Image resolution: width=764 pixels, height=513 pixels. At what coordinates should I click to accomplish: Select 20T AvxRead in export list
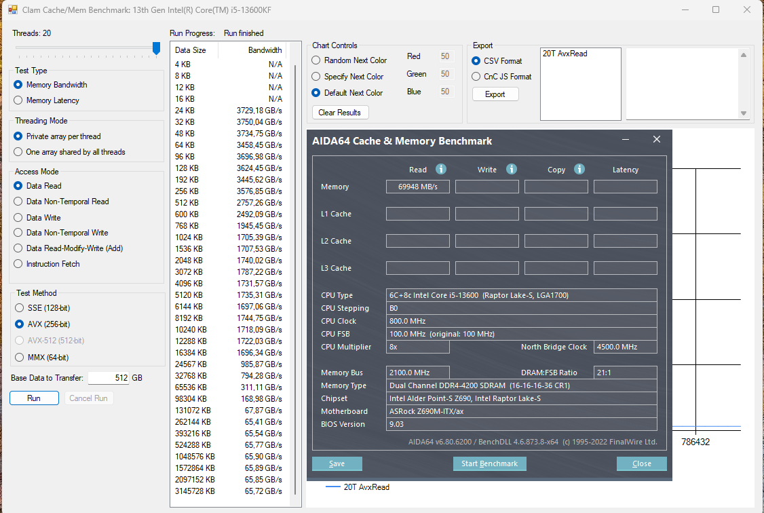tap(565, 54)
